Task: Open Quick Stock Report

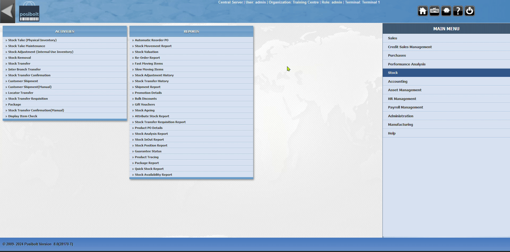Action: point(191,169)
